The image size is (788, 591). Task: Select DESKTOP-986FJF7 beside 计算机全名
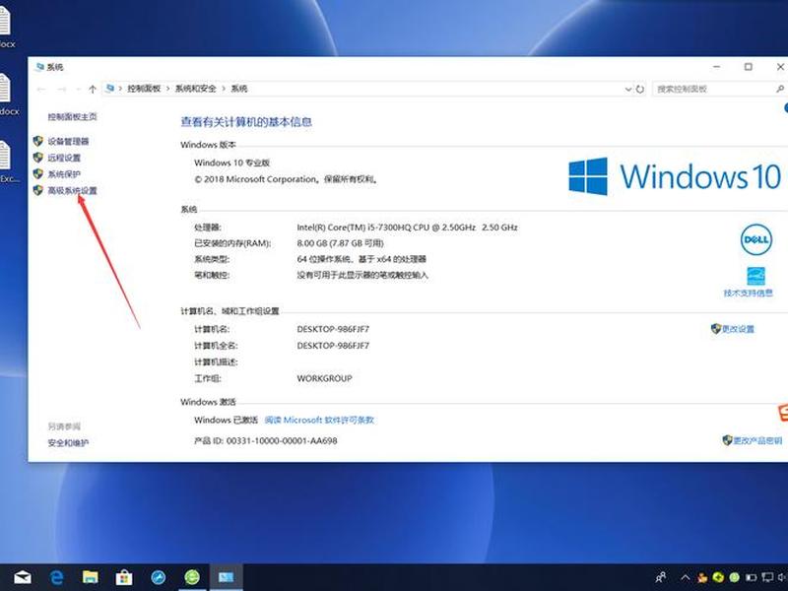(333, 346)
